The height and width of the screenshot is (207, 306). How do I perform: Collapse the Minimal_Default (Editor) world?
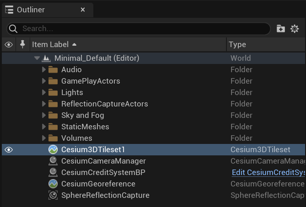(37, 58)
